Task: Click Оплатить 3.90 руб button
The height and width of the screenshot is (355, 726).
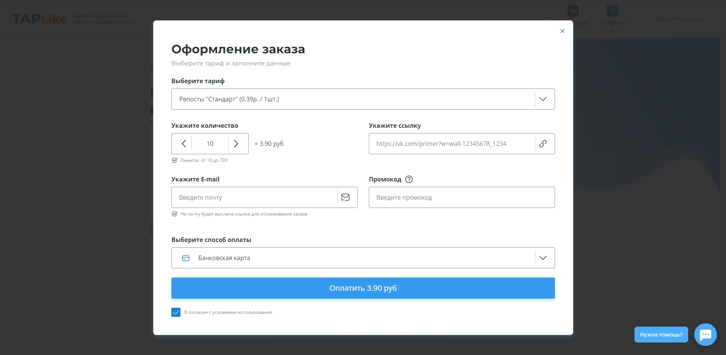Action: [x=363, y=288]
